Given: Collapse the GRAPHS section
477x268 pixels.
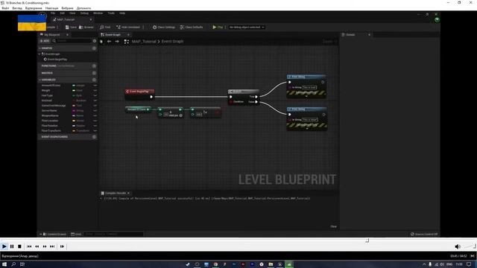Looking at the screenshot, I should [40, 48].
